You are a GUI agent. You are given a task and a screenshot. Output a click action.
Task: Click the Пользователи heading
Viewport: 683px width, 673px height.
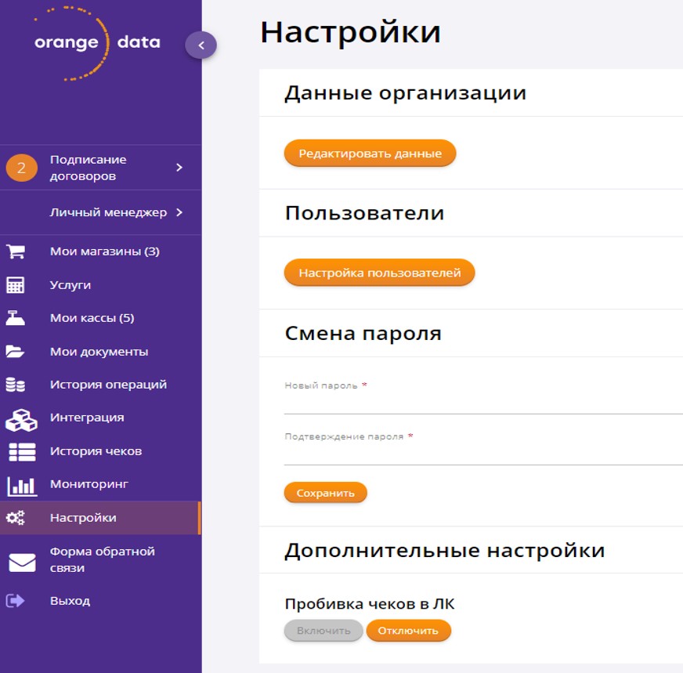pos(364,213)
